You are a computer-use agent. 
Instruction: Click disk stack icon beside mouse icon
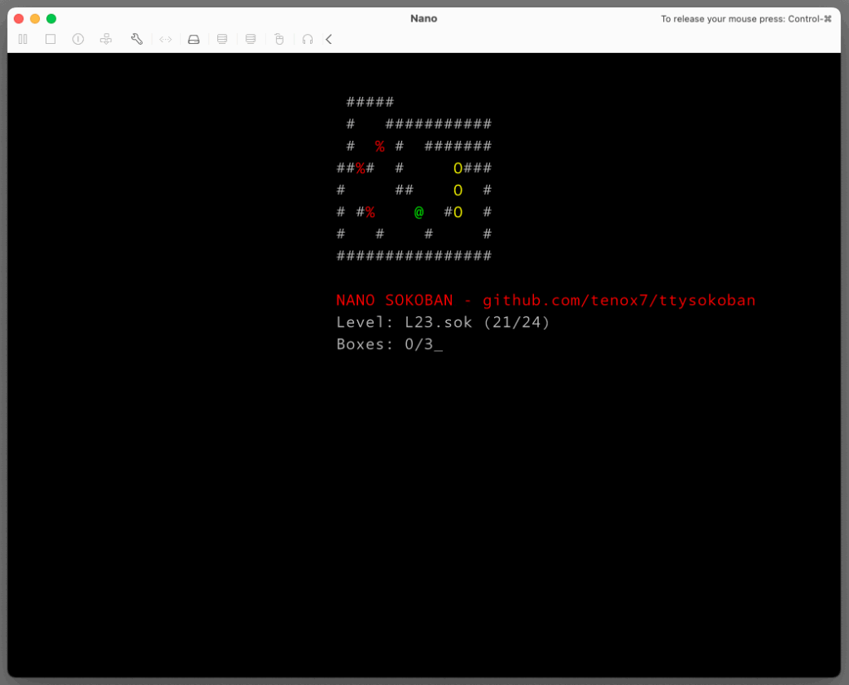[x=250, y=39]
